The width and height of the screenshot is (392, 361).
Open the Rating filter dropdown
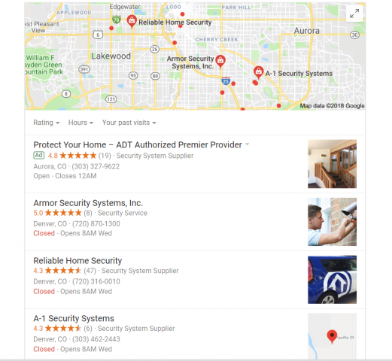click(x=47, y=123)
